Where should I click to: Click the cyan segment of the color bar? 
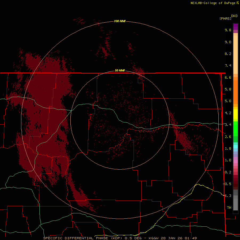click(235, 147)
